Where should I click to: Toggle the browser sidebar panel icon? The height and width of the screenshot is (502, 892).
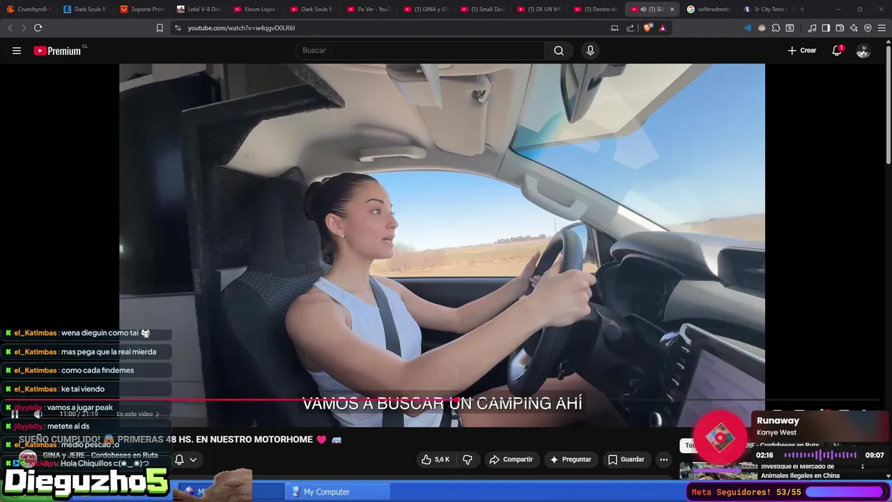826,28
